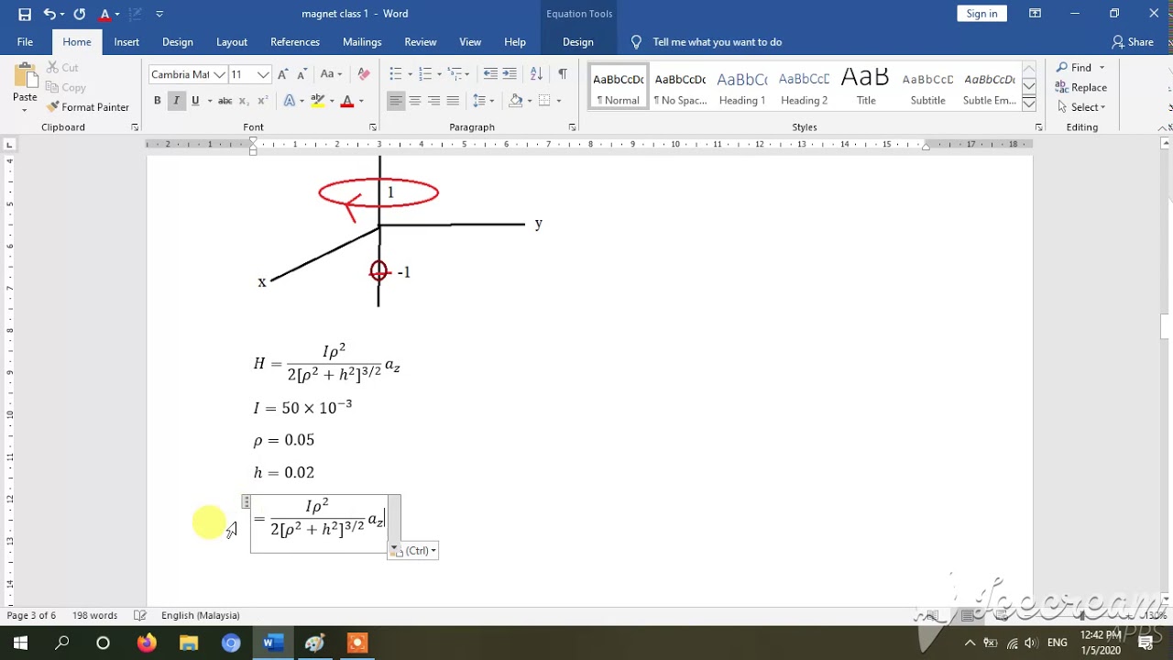Viewport: 1173px width, 660px height.
Task: Toggle Underline formatting
Action: 195,101
